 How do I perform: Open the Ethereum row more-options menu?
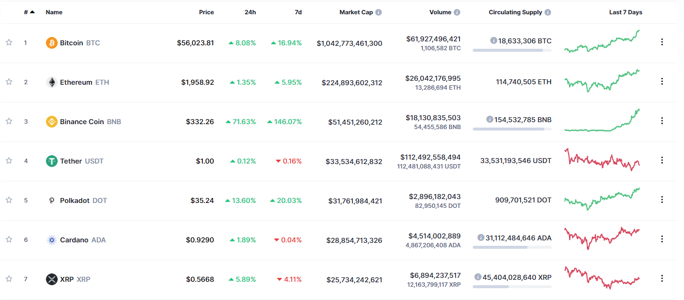(662, 82)
